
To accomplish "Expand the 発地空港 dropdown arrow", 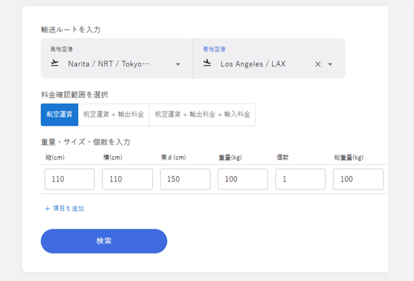I will coord(178,64).
